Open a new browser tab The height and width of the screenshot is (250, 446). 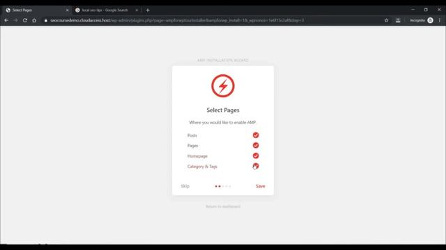click(148, 10)
